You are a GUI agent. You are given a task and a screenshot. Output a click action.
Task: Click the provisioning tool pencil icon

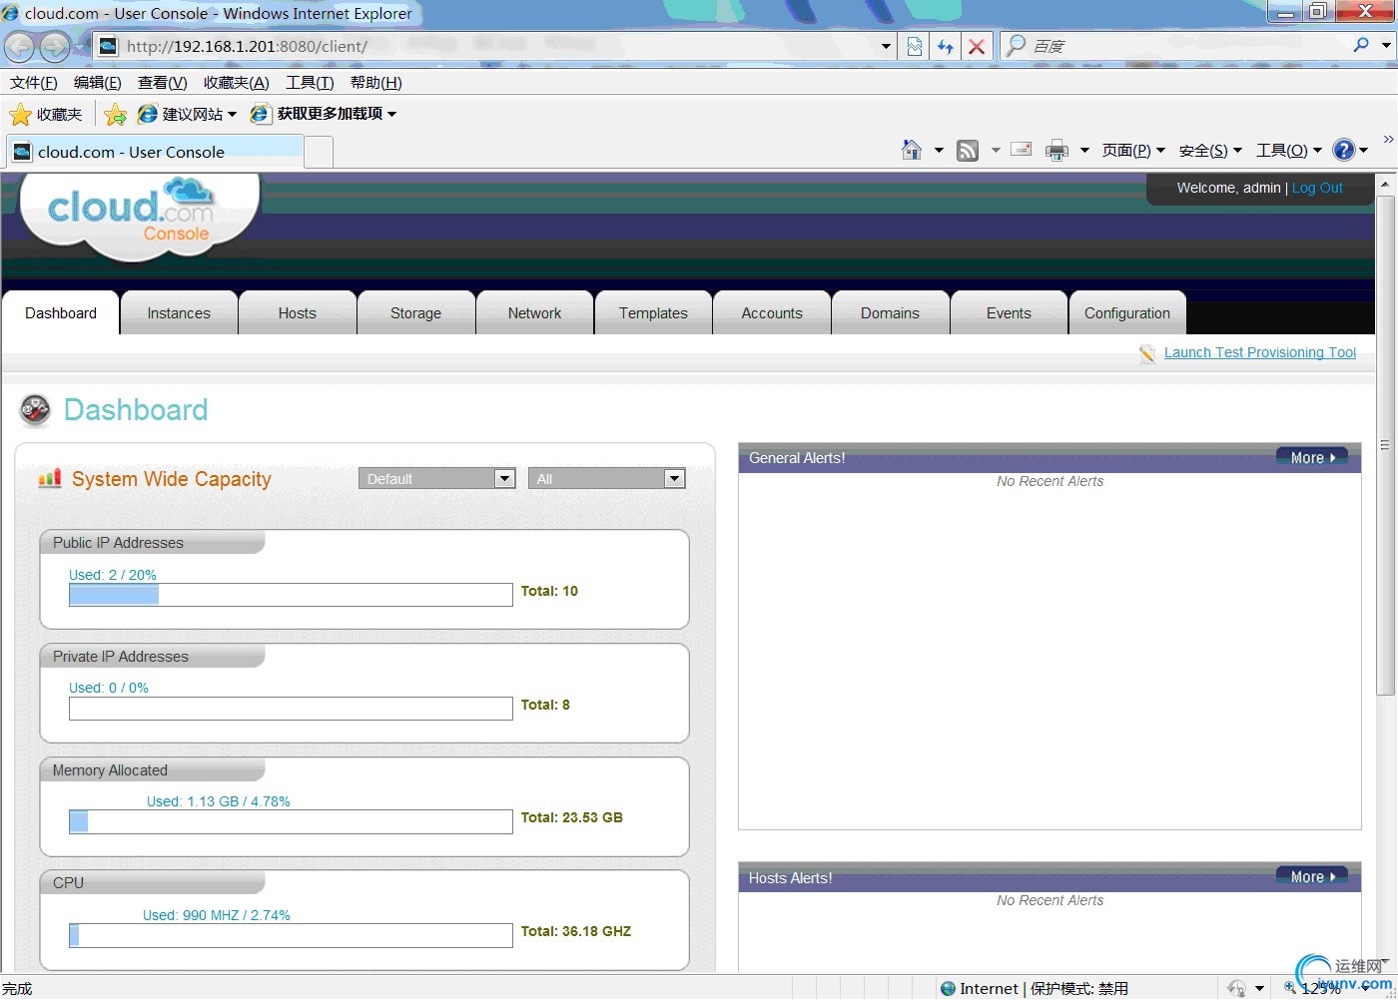coord(1147,353)
